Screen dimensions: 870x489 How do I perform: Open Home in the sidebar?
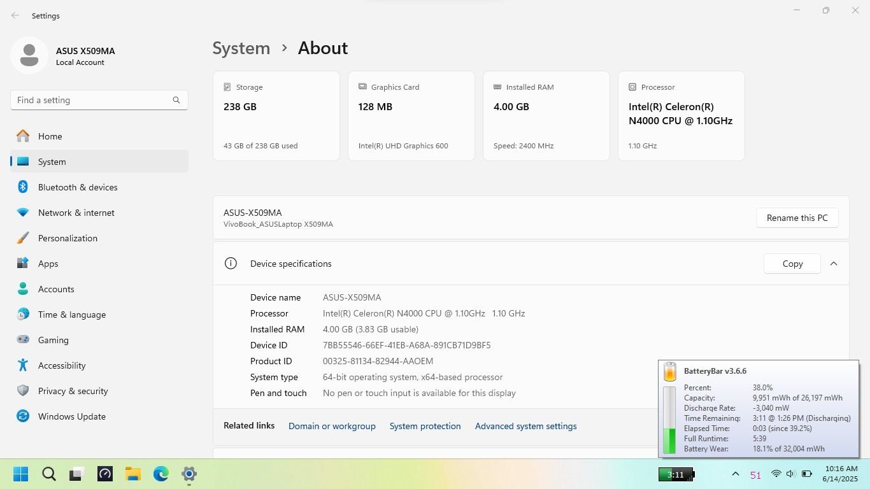point(99,136)
